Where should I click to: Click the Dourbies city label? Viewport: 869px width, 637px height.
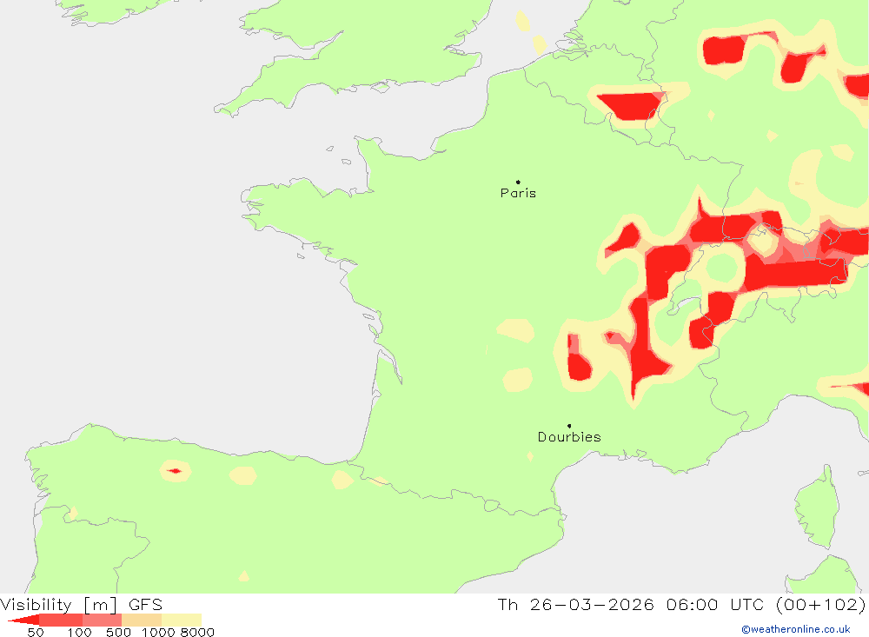569,437
